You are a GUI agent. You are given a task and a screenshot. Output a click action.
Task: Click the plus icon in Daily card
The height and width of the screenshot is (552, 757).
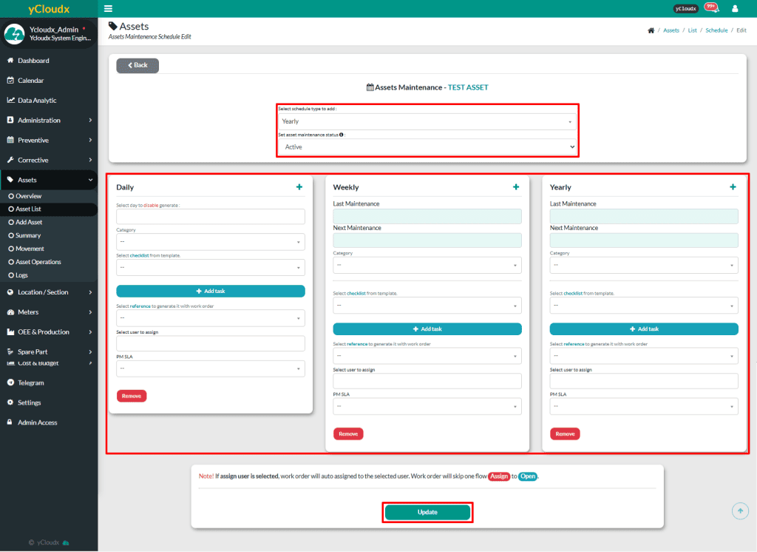(299, 187)
